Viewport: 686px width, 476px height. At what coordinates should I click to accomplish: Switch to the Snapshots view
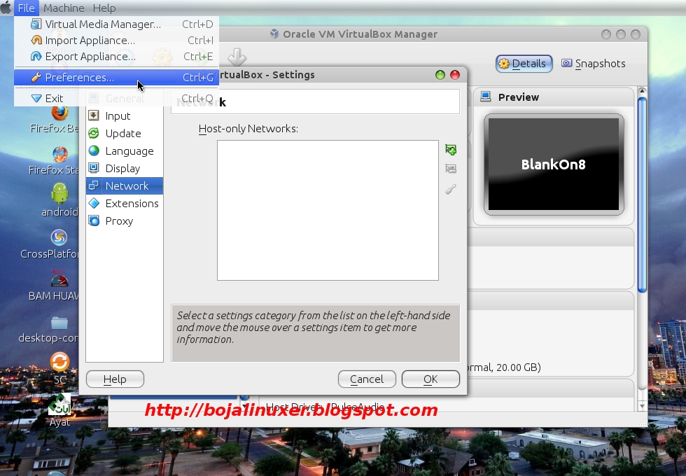(598, 63)
